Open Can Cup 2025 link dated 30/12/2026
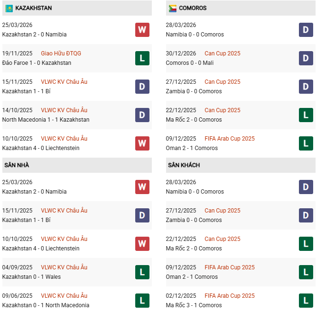 (223, 53)
